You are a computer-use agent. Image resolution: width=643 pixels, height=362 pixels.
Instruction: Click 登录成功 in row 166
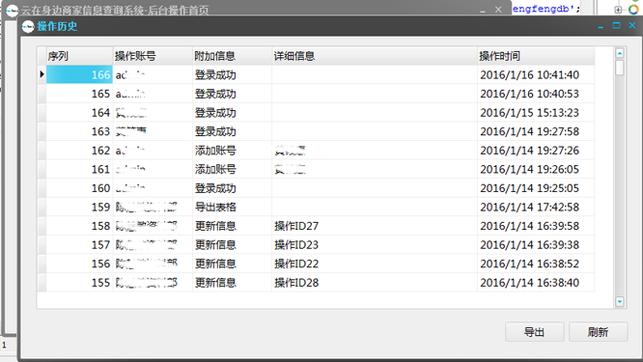click(215, 75)
